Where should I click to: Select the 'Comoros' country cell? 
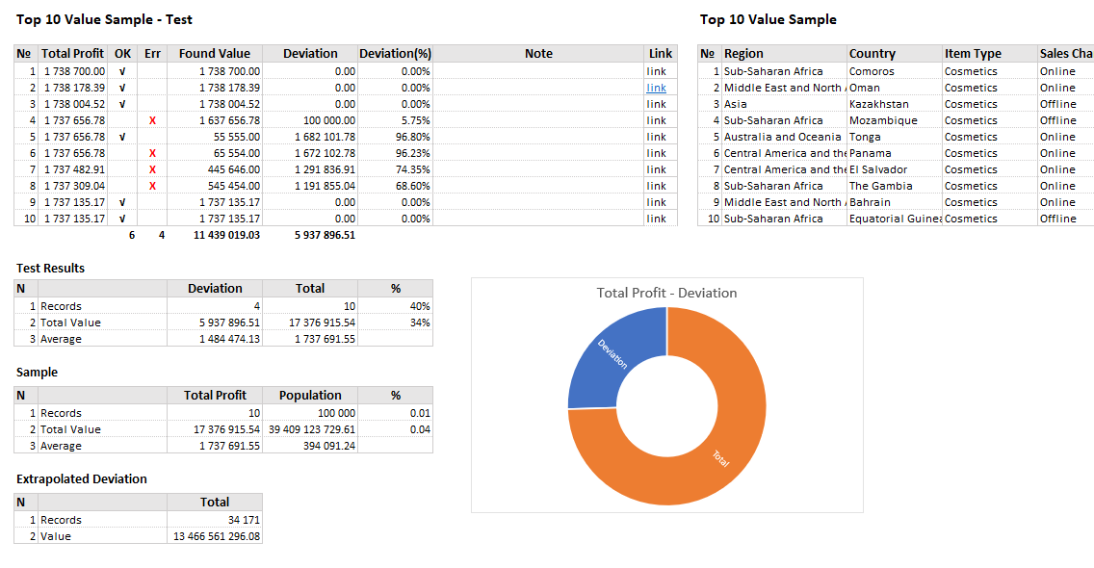[x=895, y=71]
